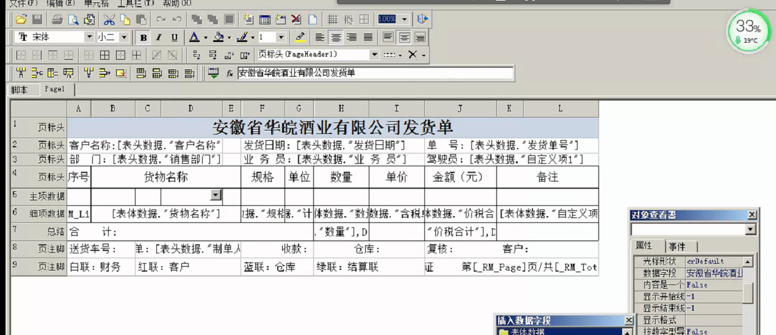
Task: Click the open file folder icon
Action: click(21, 19)
